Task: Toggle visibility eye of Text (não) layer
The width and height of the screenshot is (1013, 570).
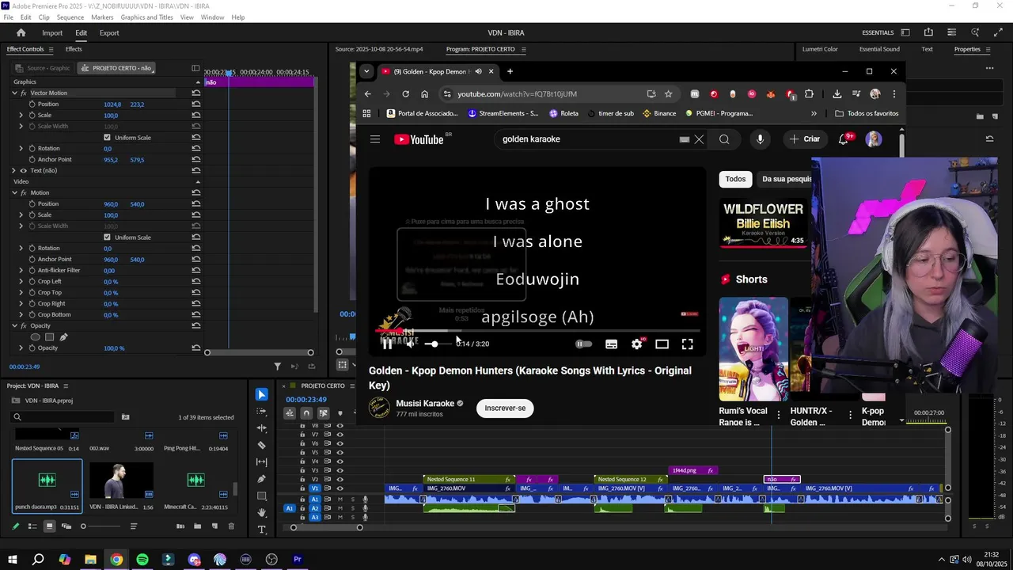Action: click(x=22, y=170)
